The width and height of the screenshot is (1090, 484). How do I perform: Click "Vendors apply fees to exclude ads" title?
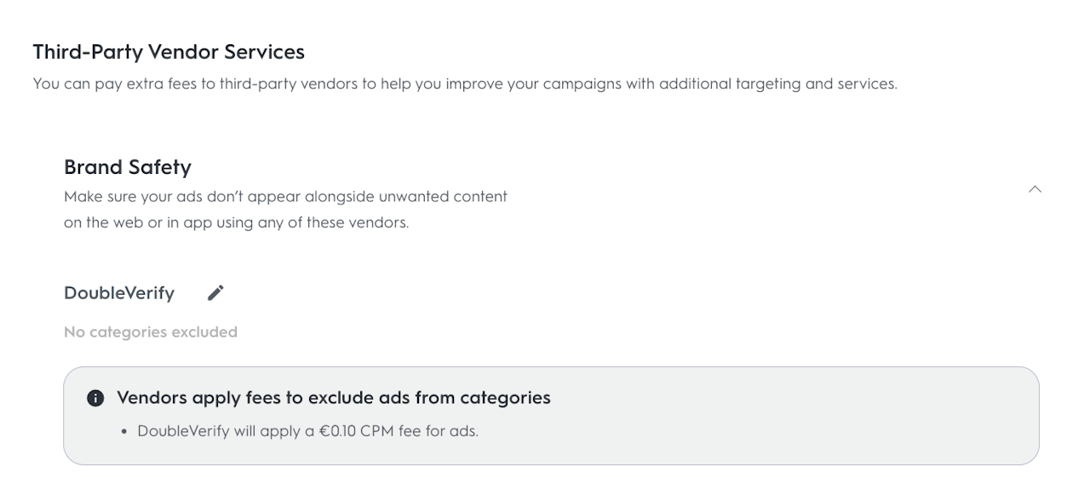(x=334, y=398)
